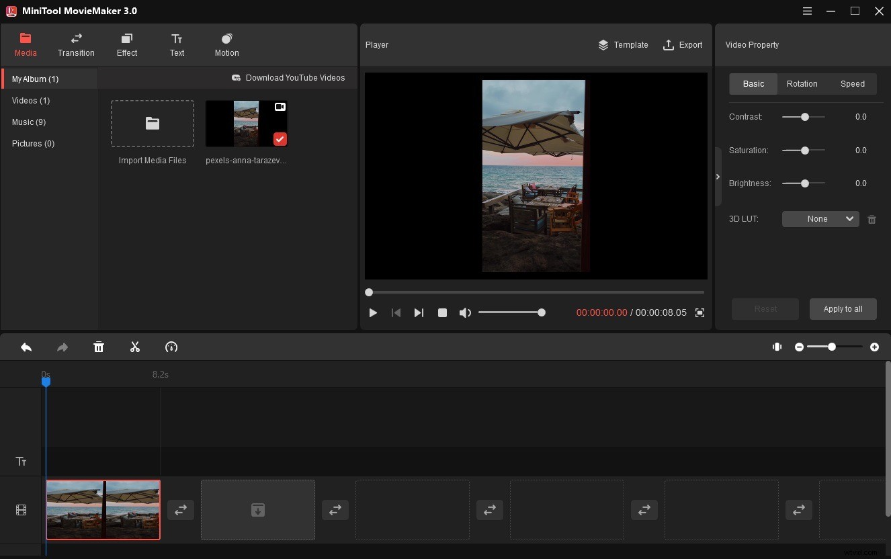
Task: Adjust the Brightness slider
Action: (804, 183)
